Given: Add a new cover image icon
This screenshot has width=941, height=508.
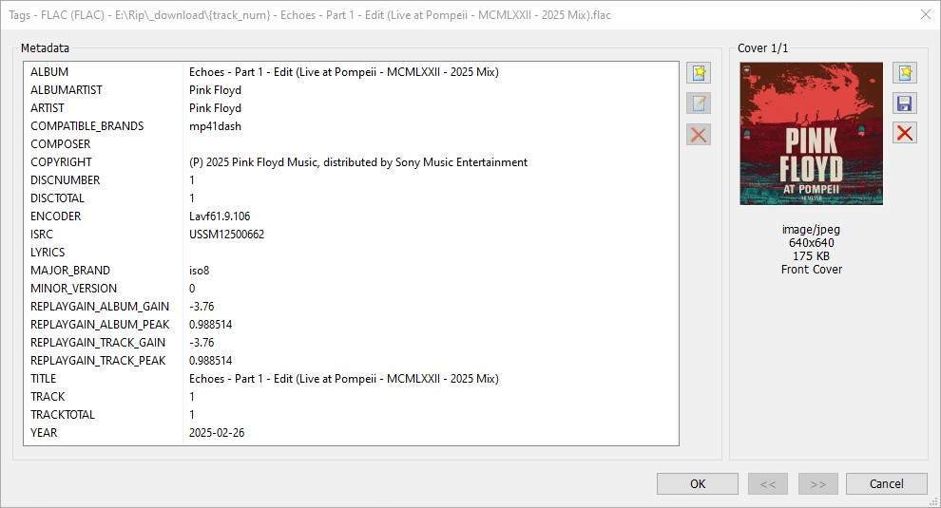Looking at the screenshot, I should (905, 73).
